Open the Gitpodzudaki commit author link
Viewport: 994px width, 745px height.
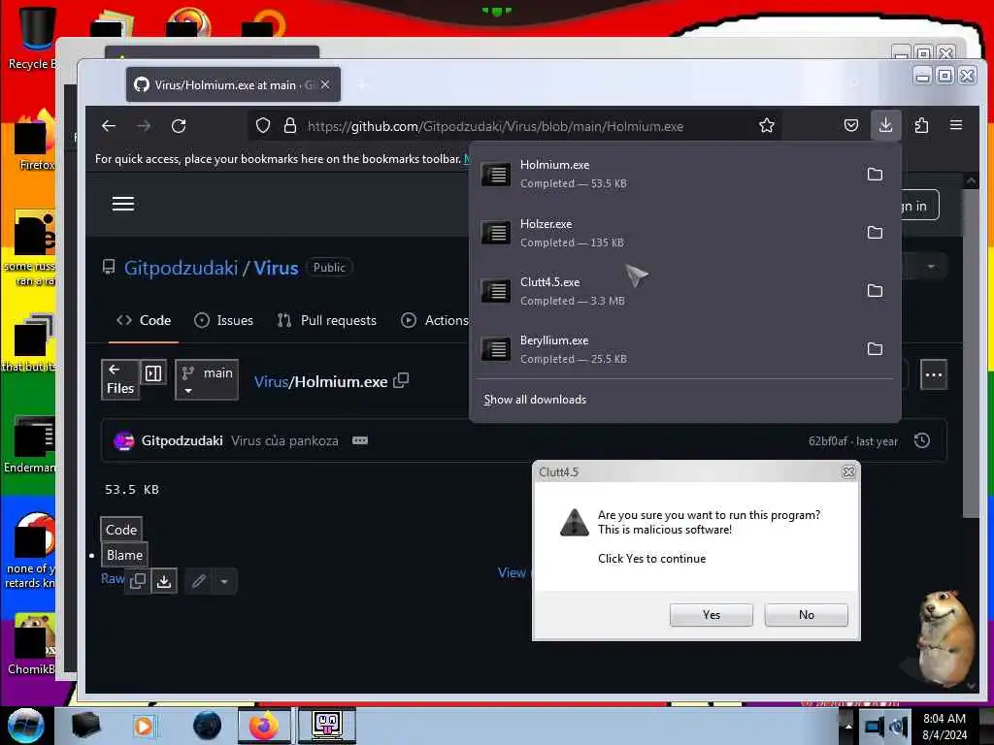182,440
